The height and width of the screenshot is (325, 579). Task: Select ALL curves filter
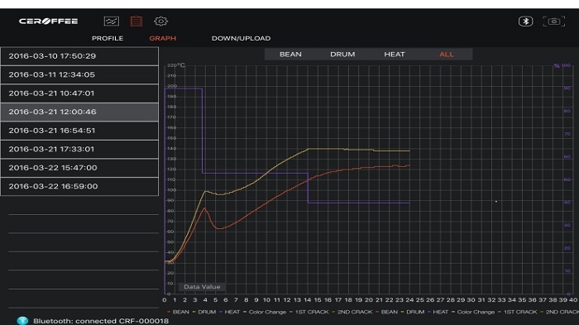447,55
